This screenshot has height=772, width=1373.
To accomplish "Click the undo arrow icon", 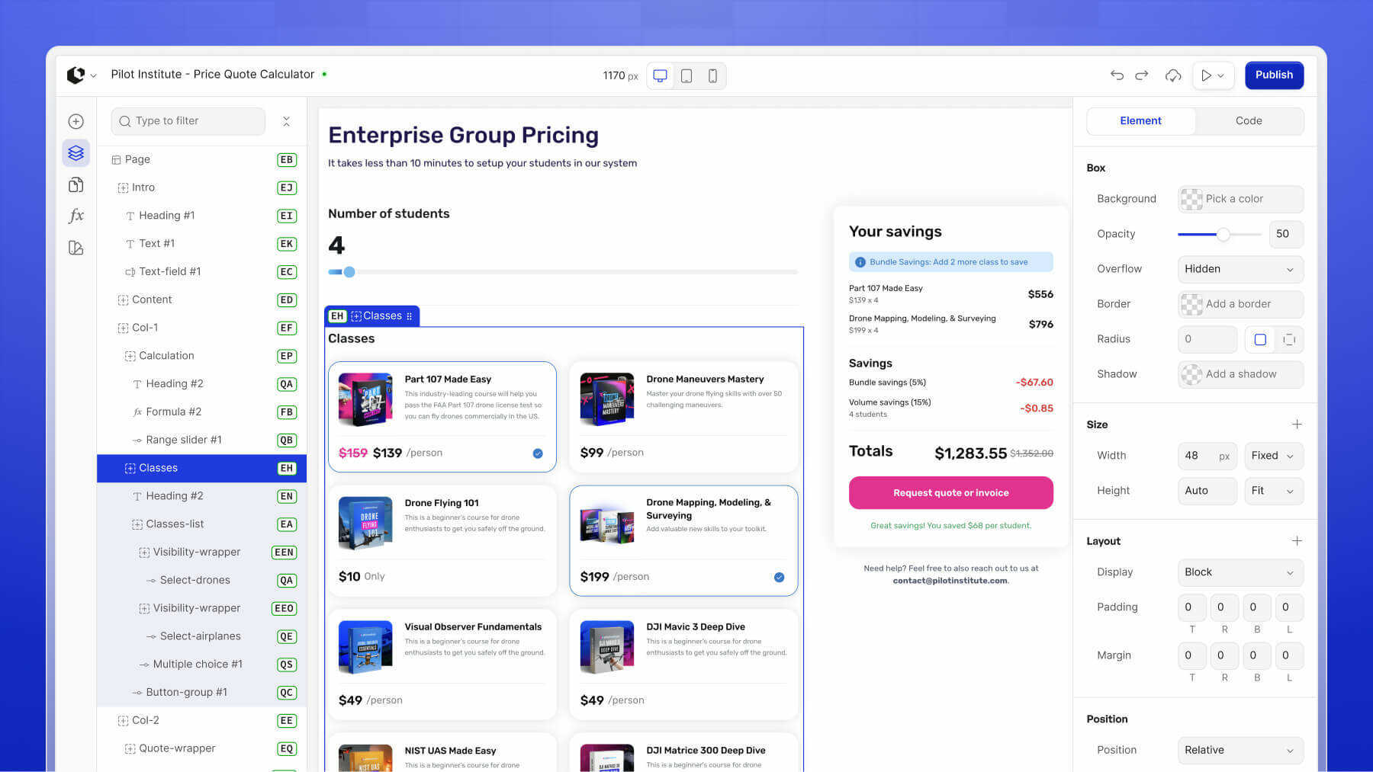I will 1117,75.
